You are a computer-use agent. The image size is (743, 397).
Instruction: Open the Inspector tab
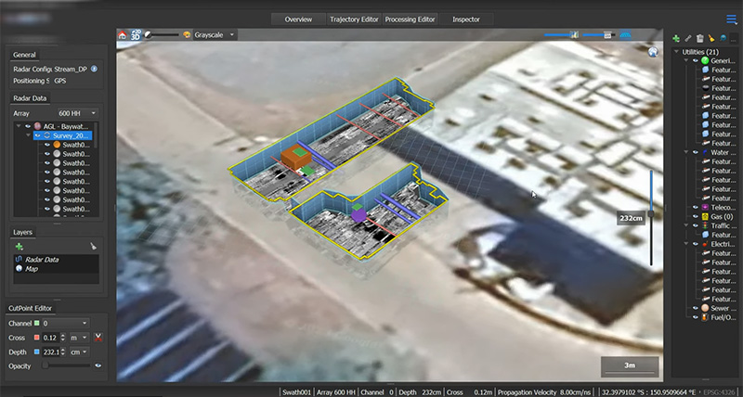tap(465, 19)
